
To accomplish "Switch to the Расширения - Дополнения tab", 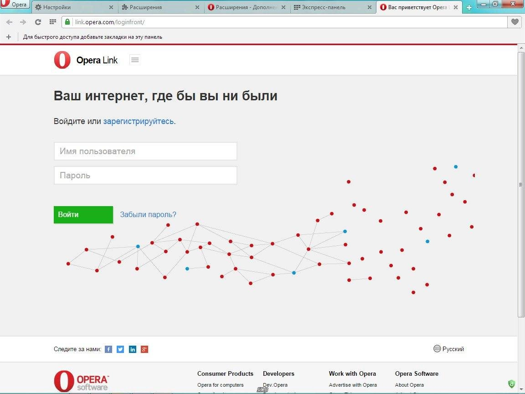I will pyautogui.click(x=247, y=7).
